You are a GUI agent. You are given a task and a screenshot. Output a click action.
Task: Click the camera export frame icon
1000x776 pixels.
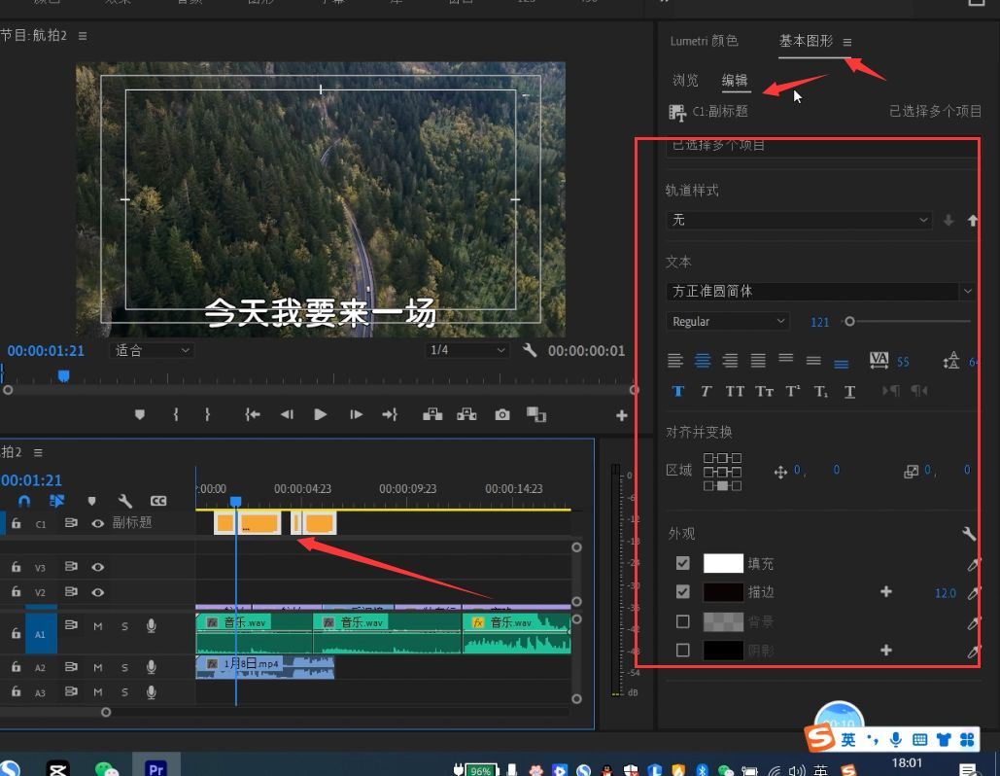coord(502,413)
